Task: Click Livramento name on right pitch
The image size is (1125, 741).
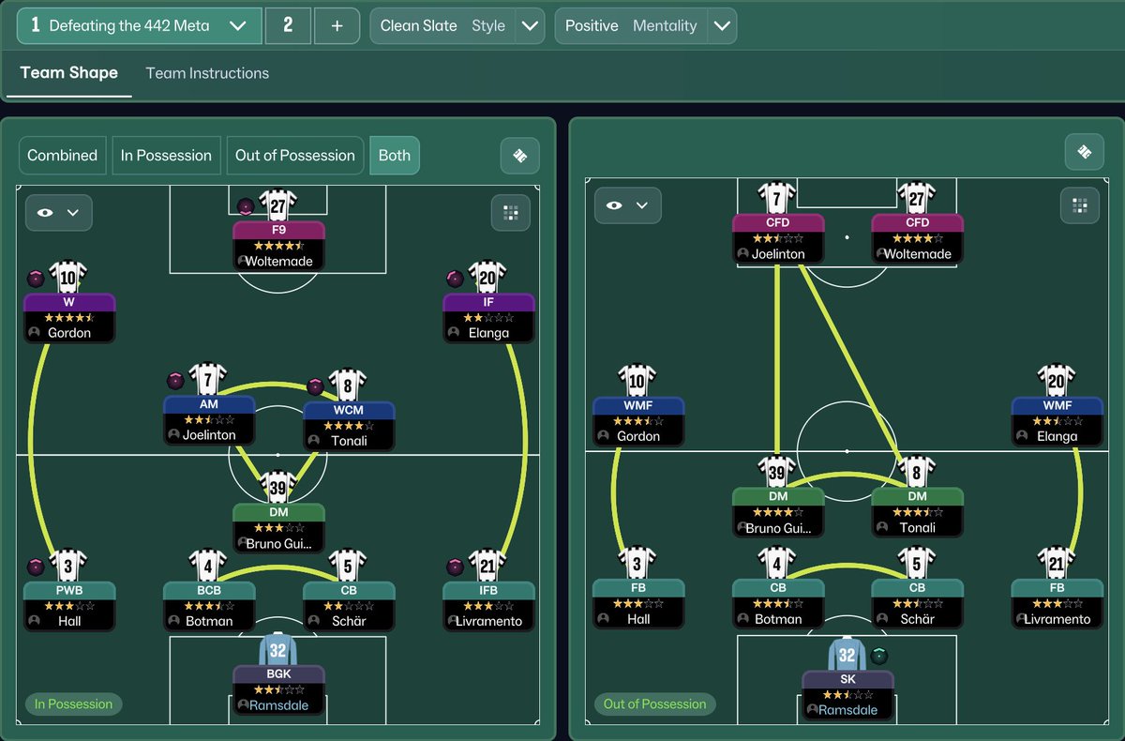Action: pyautogui.click(x=1057, y=619)
